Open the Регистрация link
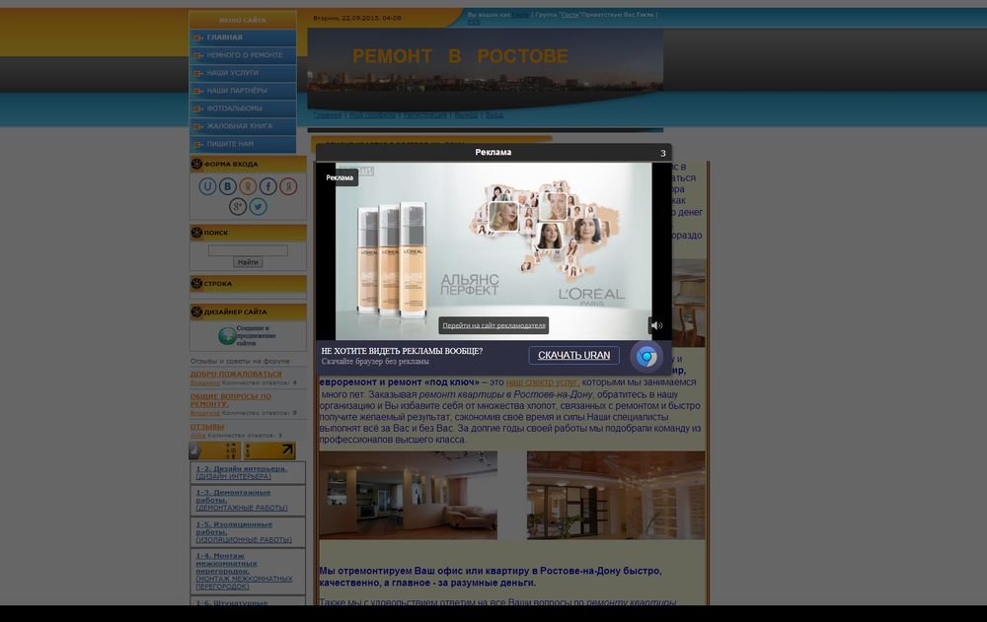Viewport: 987px width, 622px height. click(424, 115)
